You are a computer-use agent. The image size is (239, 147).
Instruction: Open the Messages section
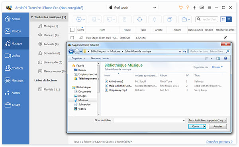(x=16, y=80)
